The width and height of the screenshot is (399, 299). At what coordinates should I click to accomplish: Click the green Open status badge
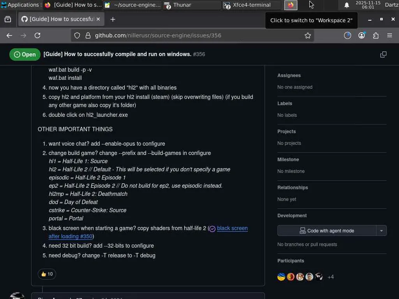point(25,55)
